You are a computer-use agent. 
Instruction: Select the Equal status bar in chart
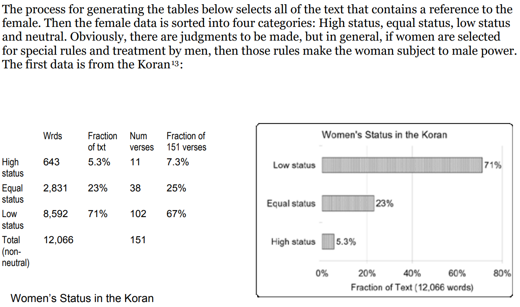pos(348,203)
